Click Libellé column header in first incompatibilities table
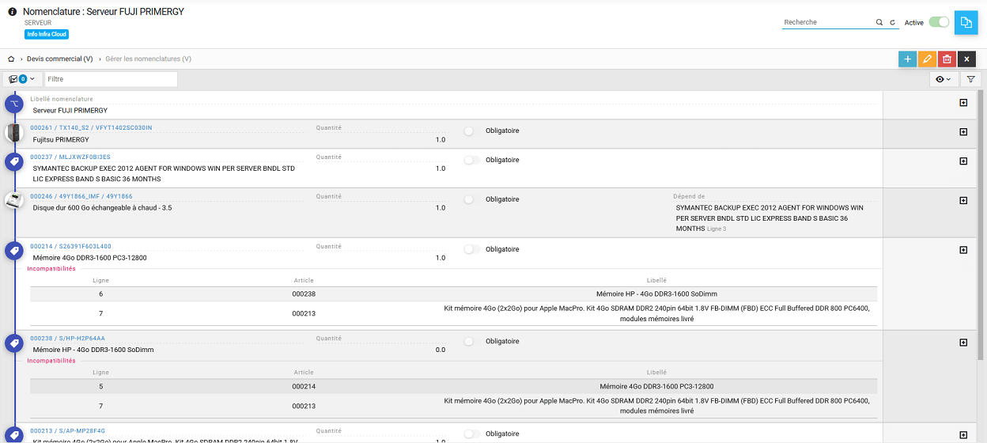The image size is (987, 443). pyautogui.click(x=656, y=280)
